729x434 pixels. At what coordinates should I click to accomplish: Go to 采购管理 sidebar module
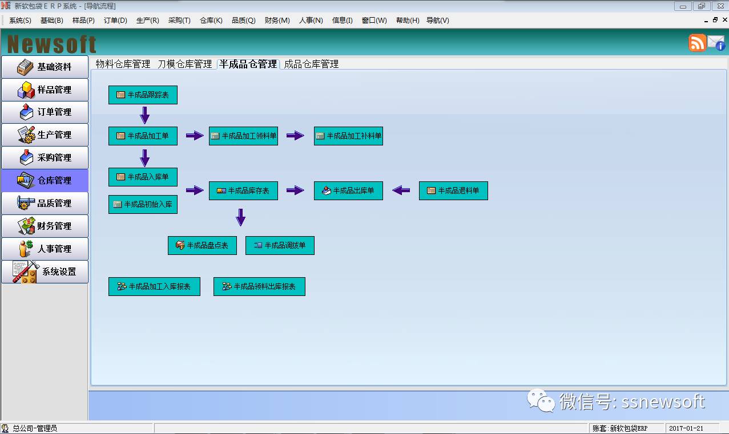click(45, 158)
